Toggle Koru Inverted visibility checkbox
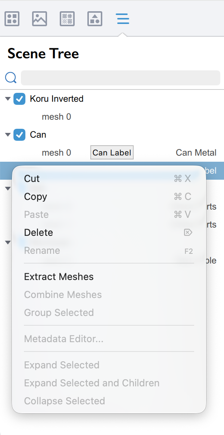Screen dimensions: 224x435 click(x=19, y=99)
